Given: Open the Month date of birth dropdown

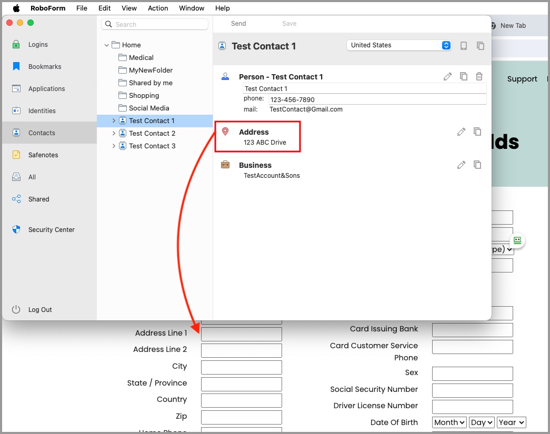Looking at the screenshot, I should pos(449,422).
